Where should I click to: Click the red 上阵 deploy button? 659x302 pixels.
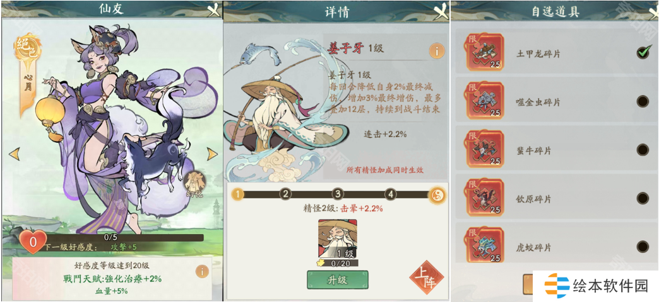click(x=425, y=277)
